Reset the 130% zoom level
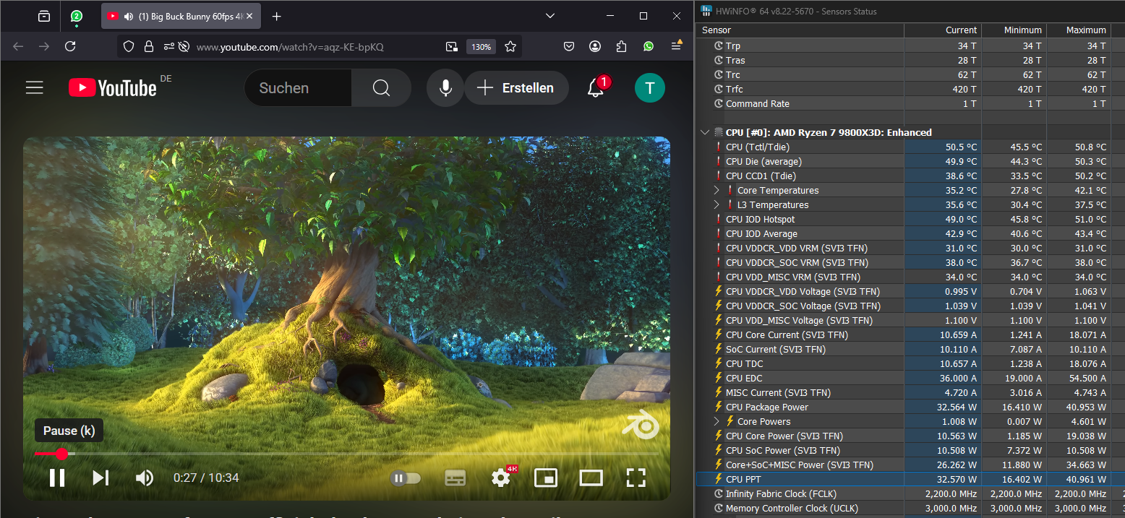The width and height of the screenshot is (1125, 518). (x=482, y=47)
